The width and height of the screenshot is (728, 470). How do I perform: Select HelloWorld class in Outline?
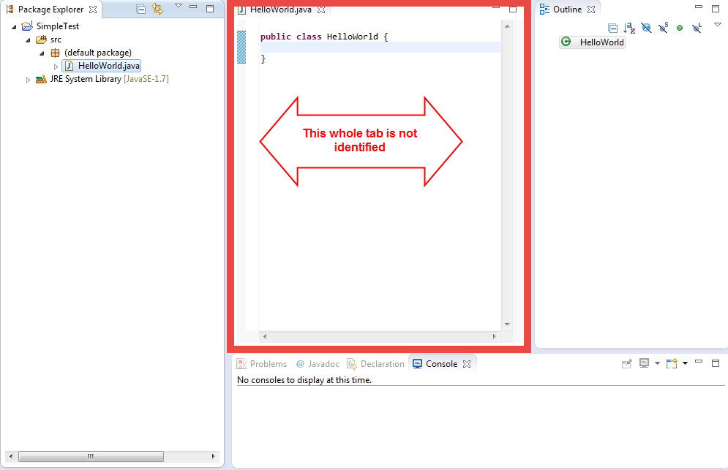593,42
